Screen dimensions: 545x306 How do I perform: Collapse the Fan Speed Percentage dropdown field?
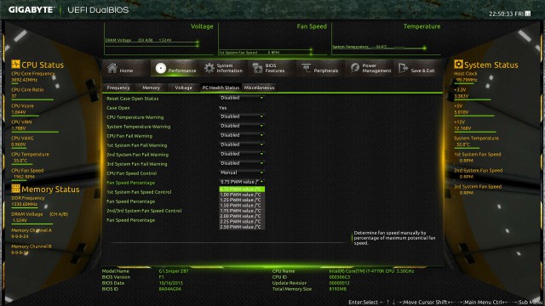tap(242, 182)
